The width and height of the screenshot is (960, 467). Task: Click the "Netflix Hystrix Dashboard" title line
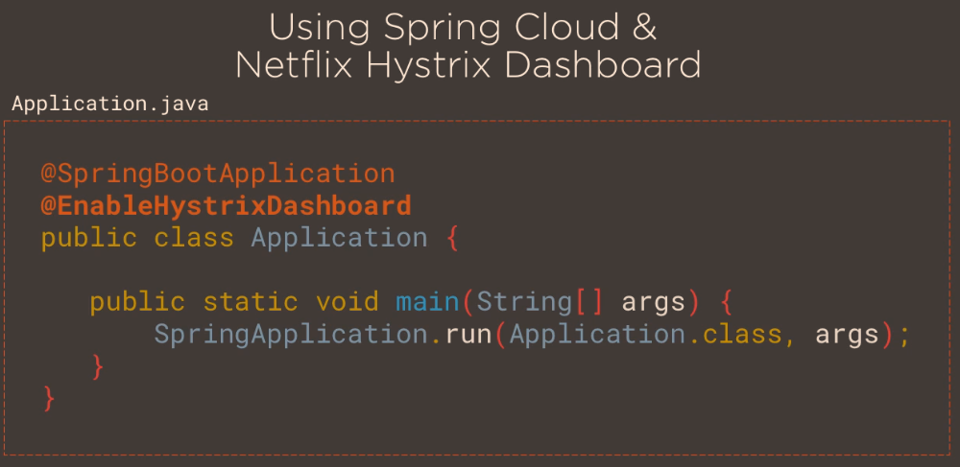click(x=468, y=65)
